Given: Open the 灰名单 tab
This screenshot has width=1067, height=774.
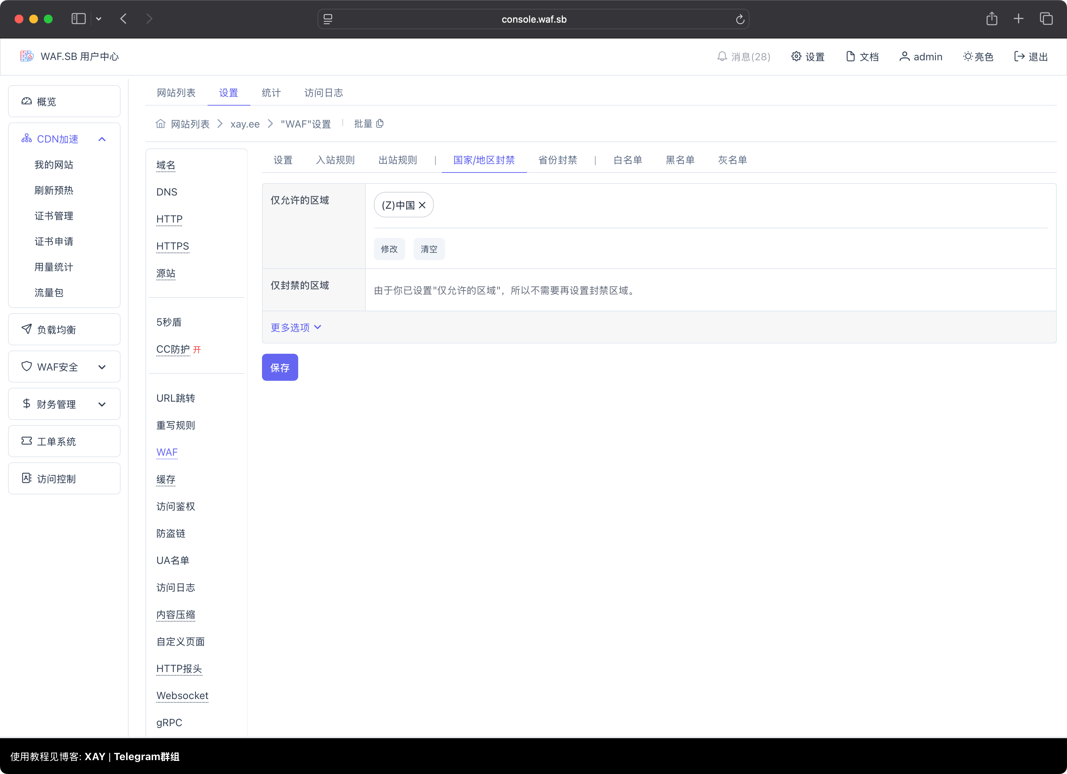Looking at the screenshot, I should 733,160.
